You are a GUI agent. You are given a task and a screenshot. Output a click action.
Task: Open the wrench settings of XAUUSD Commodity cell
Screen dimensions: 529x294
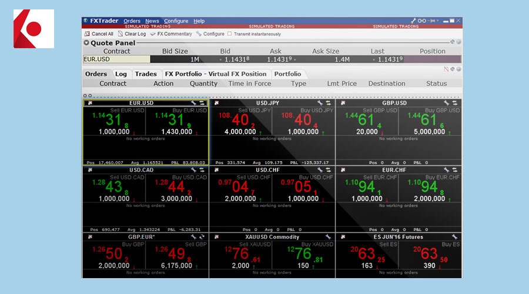(328, 237)
